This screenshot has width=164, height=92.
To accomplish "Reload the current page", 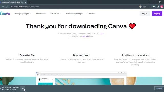I will [x=7, y=7].
